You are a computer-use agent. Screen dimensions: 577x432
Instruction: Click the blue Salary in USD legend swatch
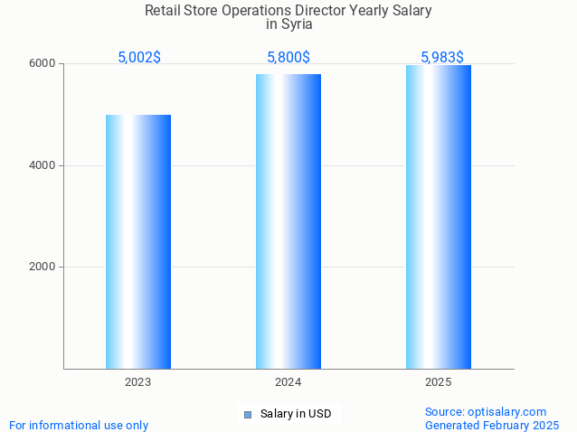[x=248, y=415]
